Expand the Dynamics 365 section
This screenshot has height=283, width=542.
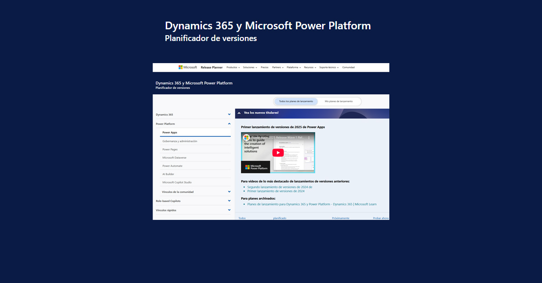pyautogui.click(x=229, y=114)
